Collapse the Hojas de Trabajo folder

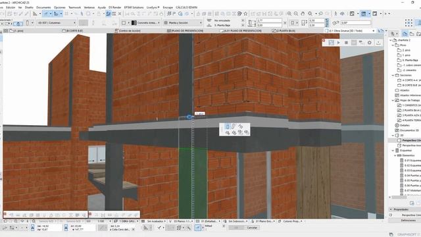click(x=393, y=100)
